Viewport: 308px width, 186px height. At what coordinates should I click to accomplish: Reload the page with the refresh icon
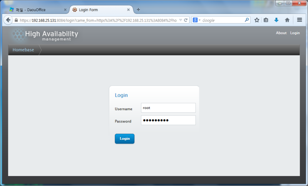pyautogui.click(x=186, y=20)
